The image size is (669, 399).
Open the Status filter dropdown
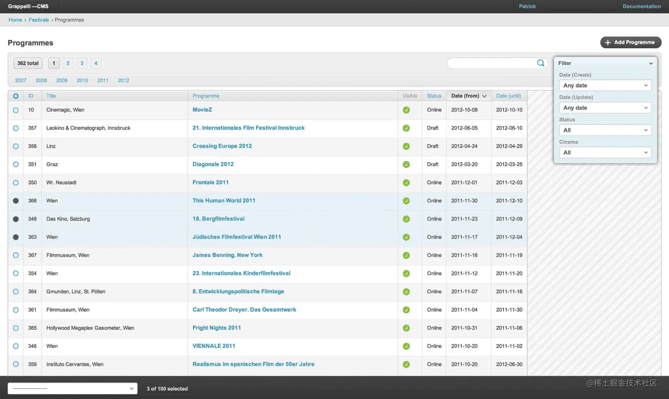point(605,130)
